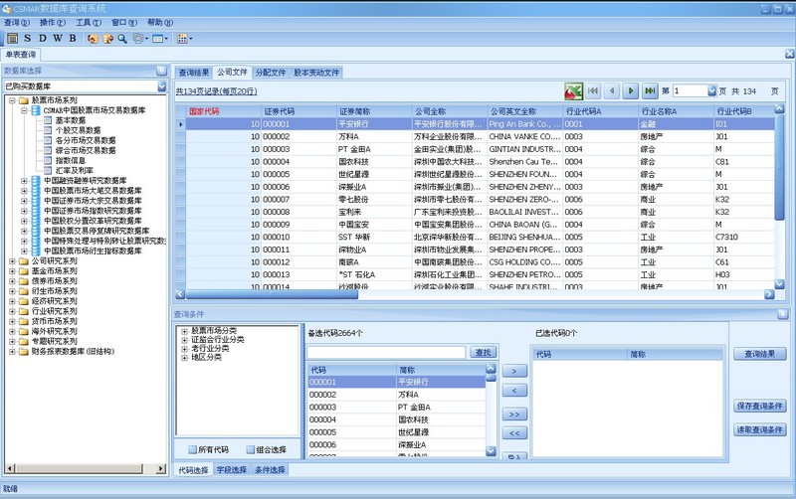
Task: Tick the 组合选择 checkbox
Action: click(x=251, y=450)
